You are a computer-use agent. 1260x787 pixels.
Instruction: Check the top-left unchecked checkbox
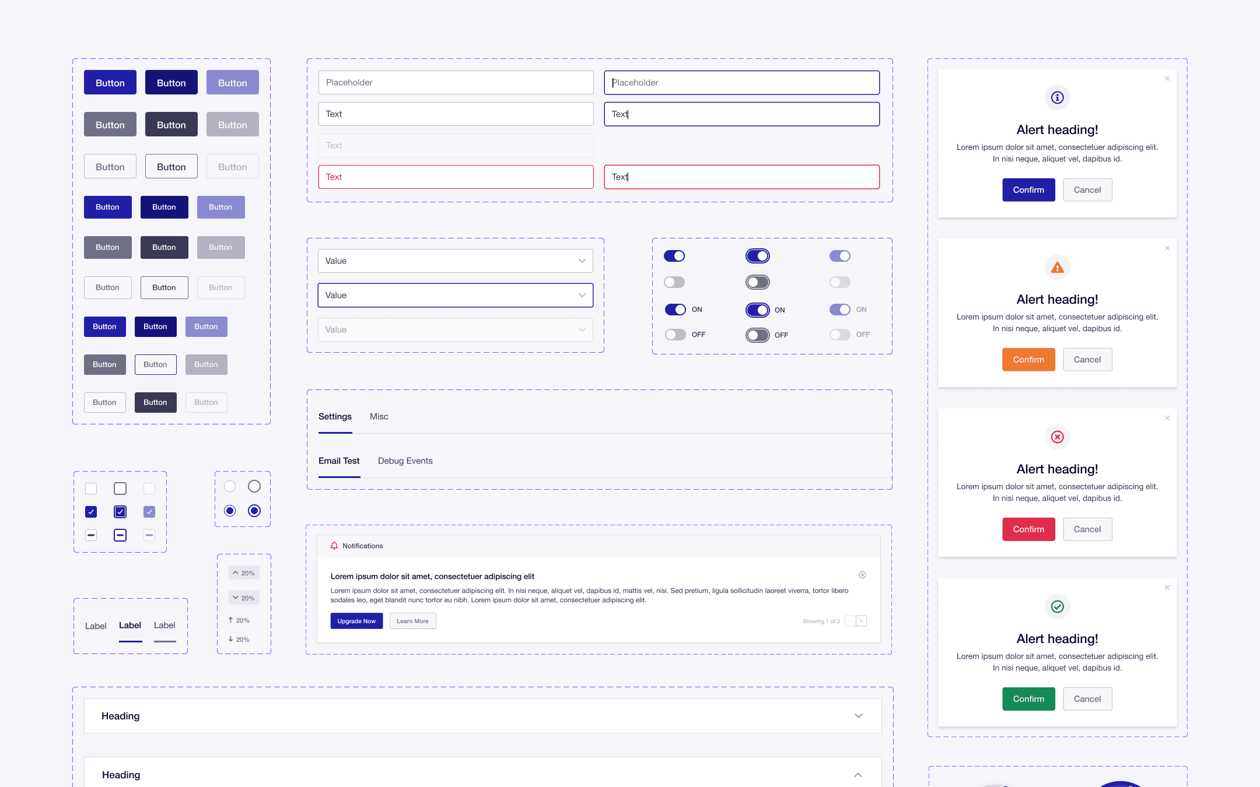(91, 489)
